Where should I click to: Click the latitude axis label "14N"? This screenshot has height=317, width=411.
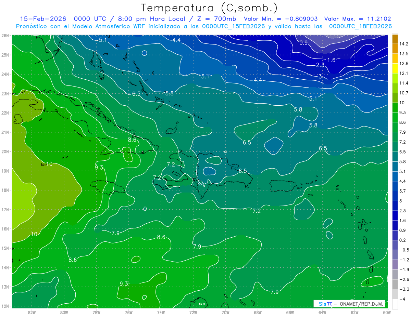pos(5,267)
